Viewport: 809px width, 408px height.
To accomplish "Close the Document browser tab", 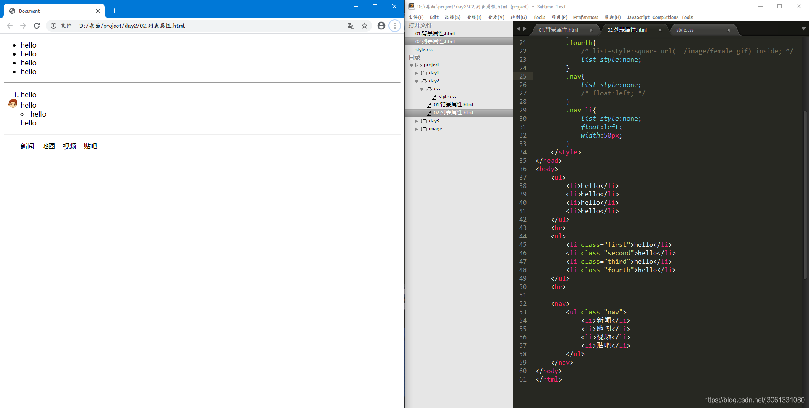I will point(98,11).
